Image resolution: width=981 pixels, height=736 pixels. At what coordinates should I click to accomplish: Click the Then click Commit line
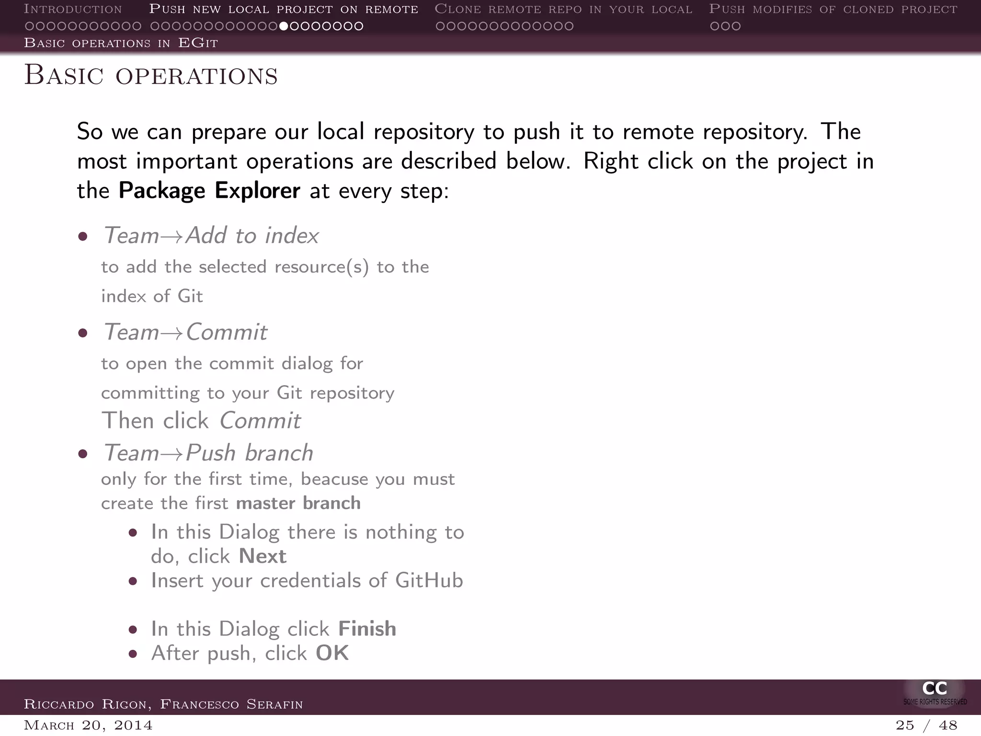point(201,421)
